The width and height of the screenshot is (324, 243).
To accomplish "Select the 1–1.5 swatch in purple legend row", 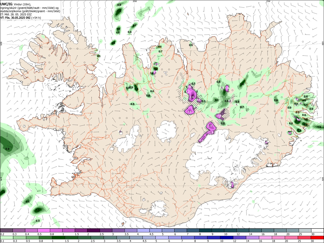I will click(68, 230).
